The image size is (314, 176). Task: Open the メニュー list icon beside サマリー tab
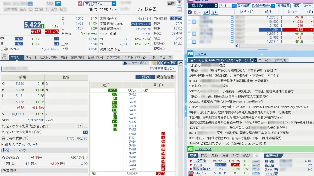click(4, 57)
